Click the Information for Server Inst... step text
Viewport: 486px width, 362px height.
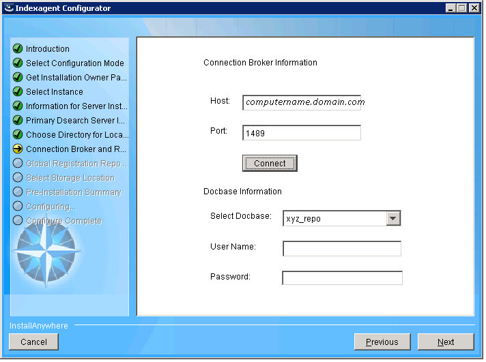tap(76, 106)
